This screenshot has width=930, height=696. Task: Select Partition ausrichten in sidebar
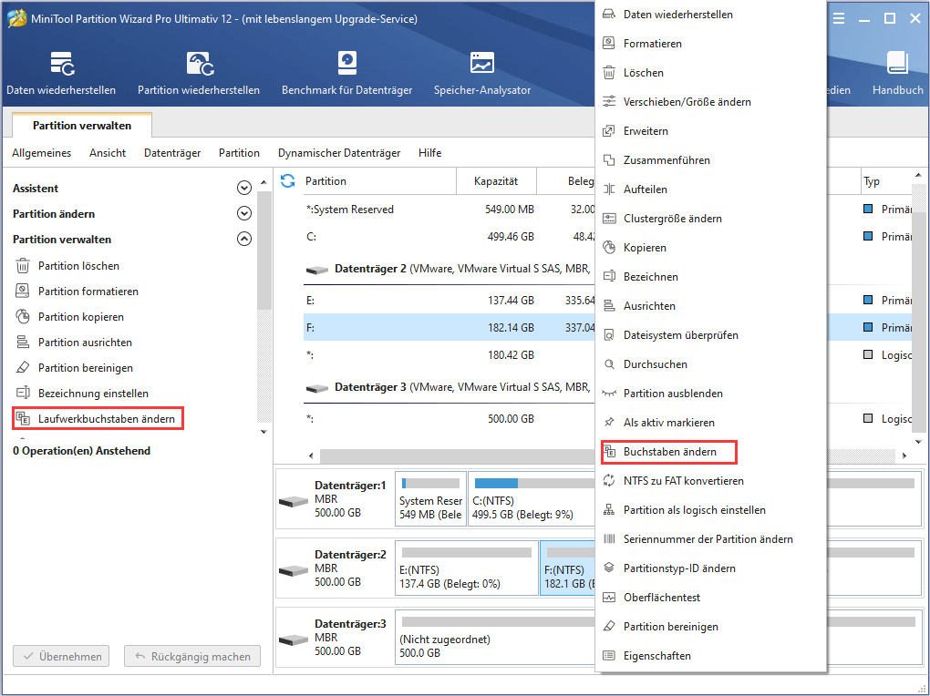tap(85, 342)
